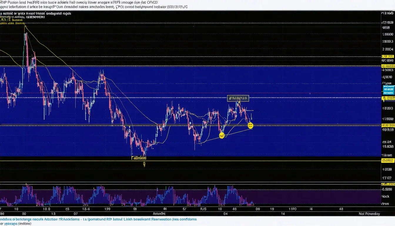Select the yellow circle marker on the rising trendline
This screenshot has height=226, width=395.
(222, 136)
